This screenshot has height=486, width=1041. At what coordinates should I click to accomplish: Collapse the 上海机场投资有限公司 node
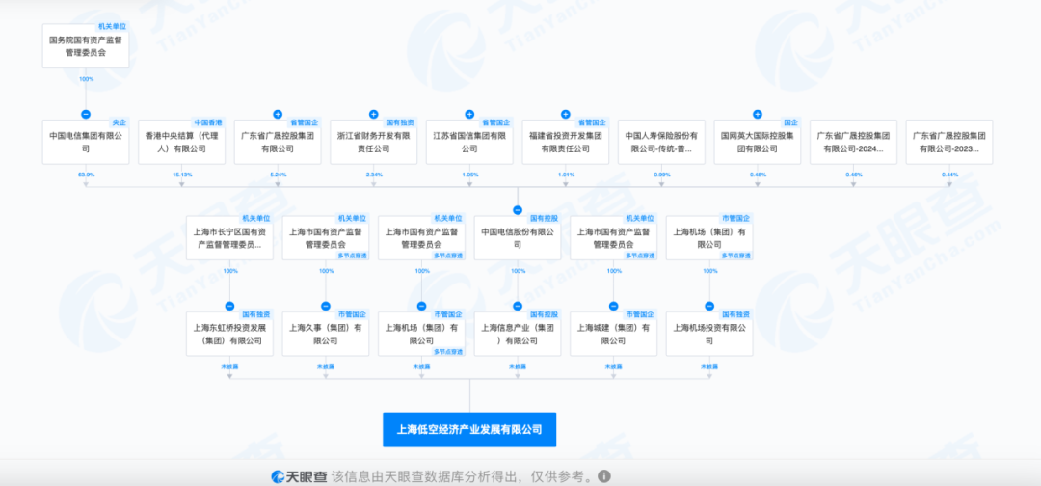click(709, 306)
